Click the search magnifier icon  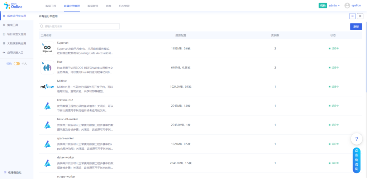click(42, 26)
